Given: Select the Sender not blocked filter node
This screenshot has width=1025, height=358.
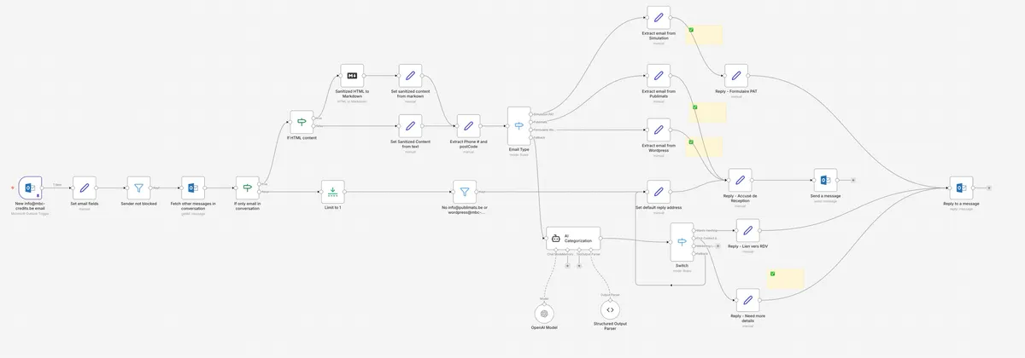Looking at the screenshot, I should coord(138,188).
